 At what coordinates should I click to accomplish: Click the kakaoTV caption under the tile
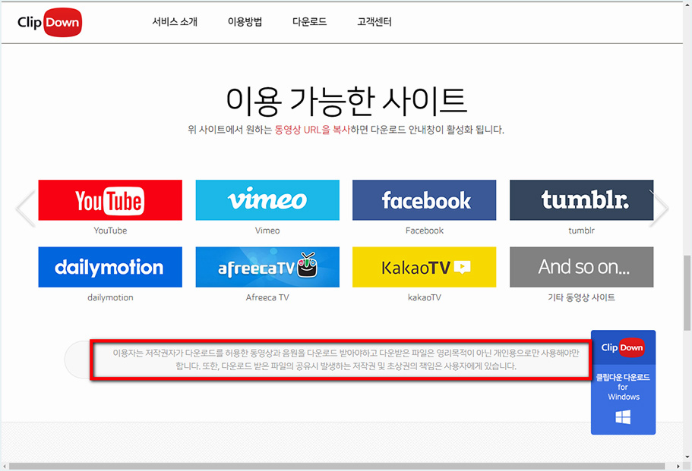coord(425,297)
